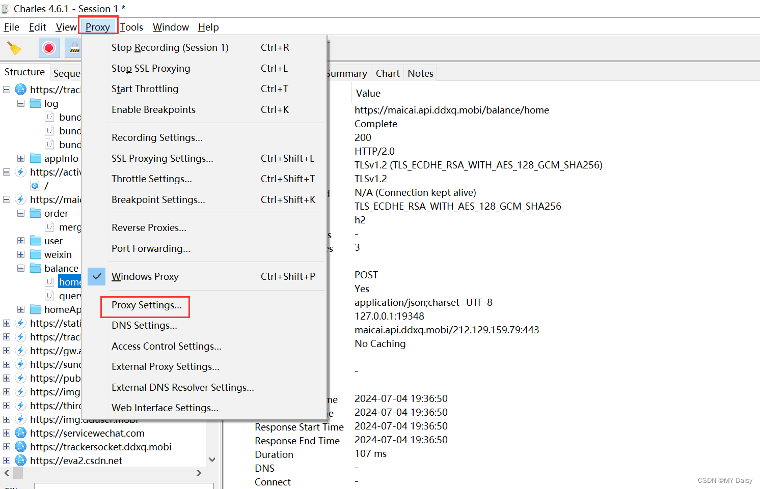Click the folder icon beside balance

coord(35,268)
